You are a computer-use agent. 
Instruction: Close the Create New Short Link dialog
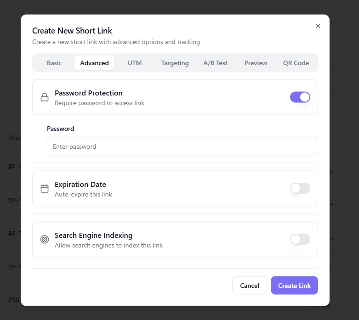click(318, 26)
